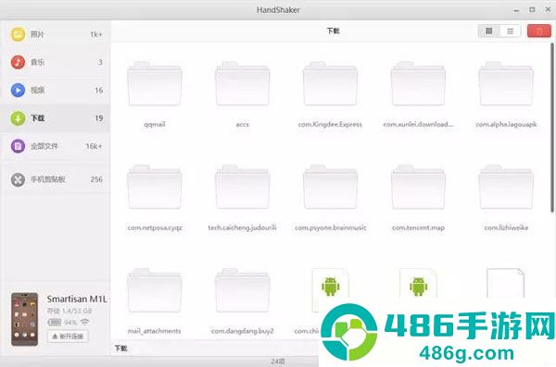556x367 pixels.
Task: Select the blank document file icon
Action: pos(506,283)
